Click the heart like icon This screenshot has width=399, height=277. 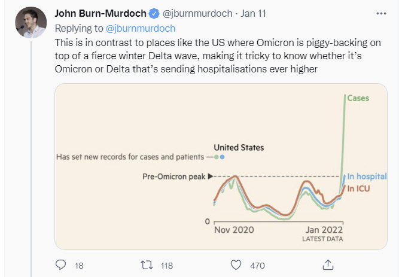pyautogui.click(x=237, y=264)
